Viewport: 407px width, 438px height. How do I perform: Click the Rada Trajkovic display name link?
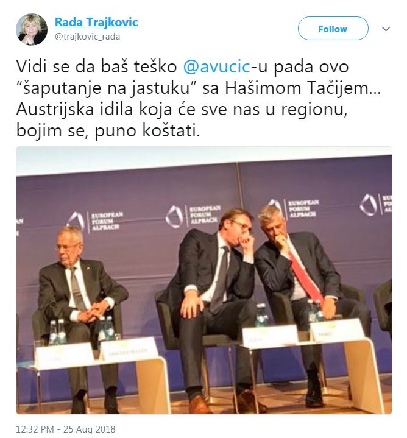pyautogui.click(x=96, y=22)
